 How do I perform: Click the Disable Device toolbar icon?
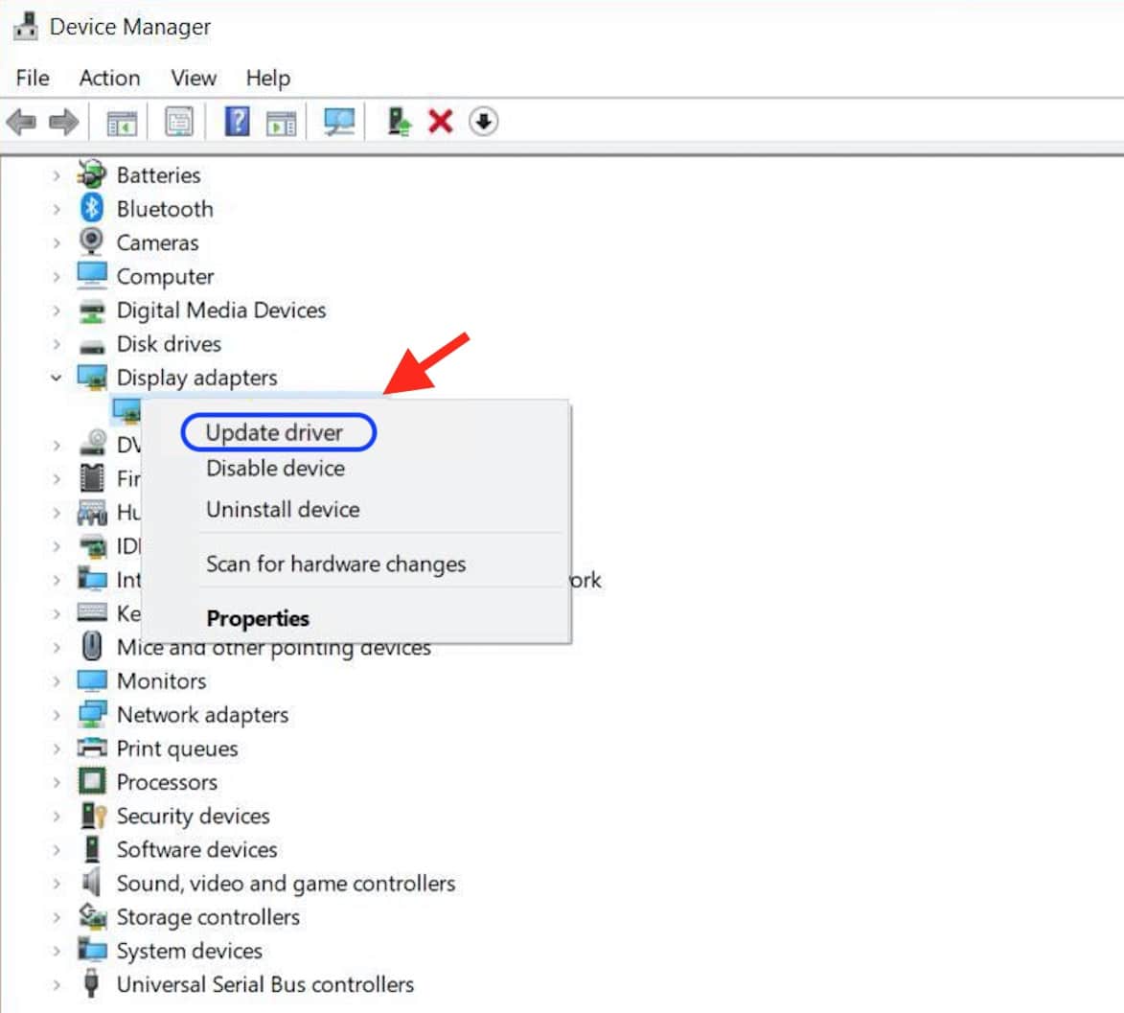pyautogui.click(x=482, y=121)
